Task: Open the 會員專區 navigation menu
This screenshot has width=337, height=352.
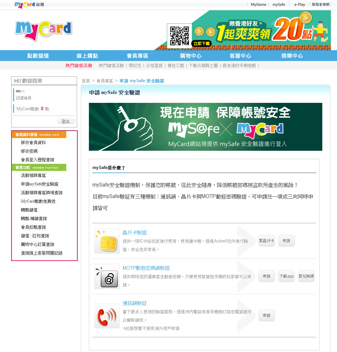Action: pos(137,56)
